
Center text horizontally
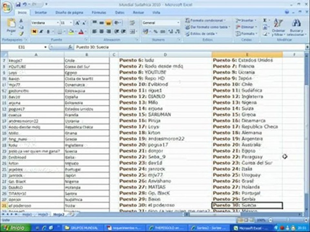pyautogui.click(x=102, y=31)
